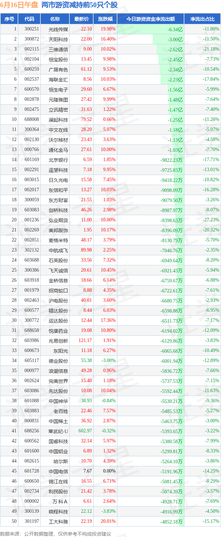Click price 121.17 of 兆易创新

click(x=85, y=341)
